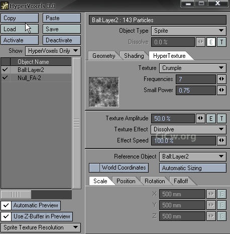Screen dimensions: 230x234
Task: Click the Object Name column header
Action: pos(41,62)
